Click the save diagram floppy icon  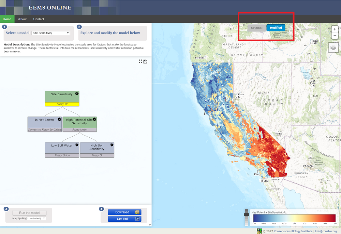point(145,61)
